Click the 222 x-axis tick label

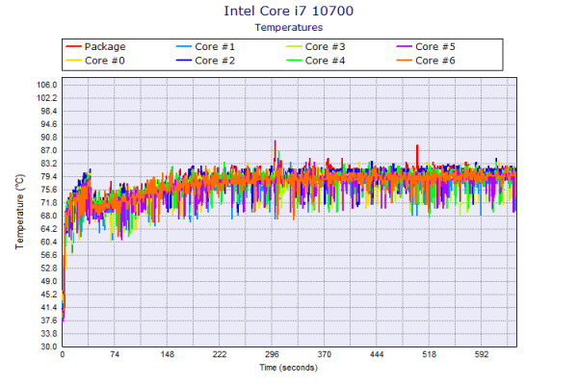pos(220,354)
